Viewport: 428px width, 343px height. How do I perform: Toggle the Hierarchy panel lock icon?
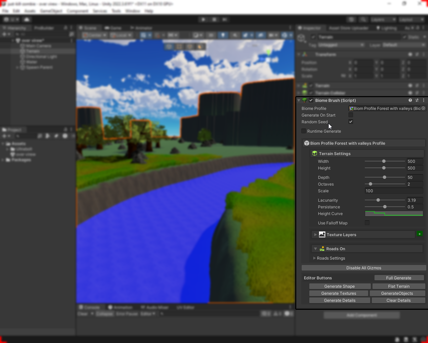coord(66,28)
